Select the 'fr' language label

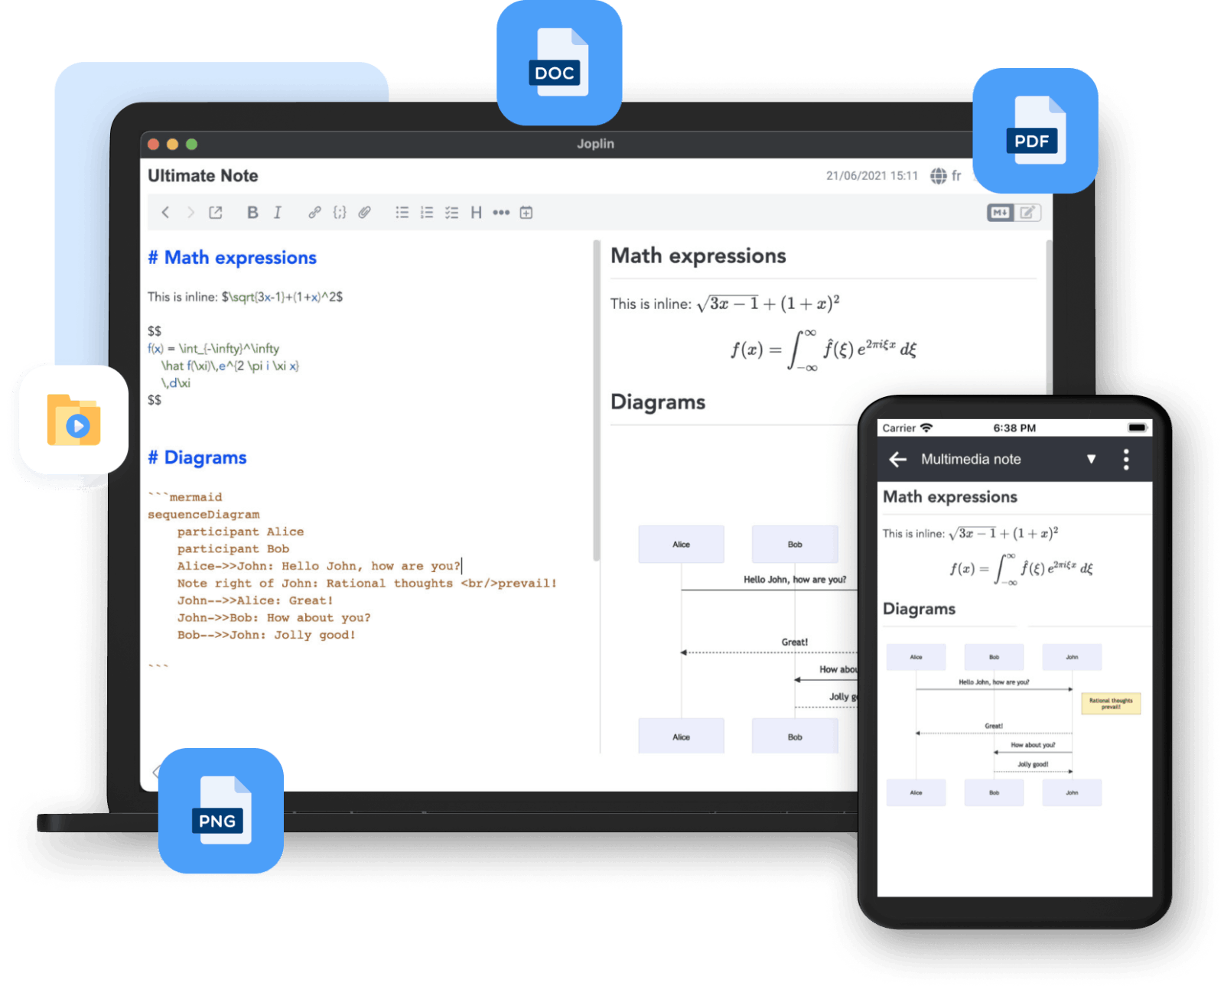click(x=956, y=176)
